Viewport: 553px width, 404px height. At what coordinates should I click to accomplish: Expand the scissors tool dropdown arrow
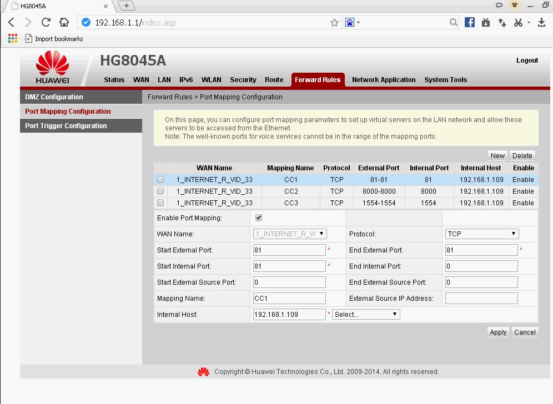pos(529,23)
